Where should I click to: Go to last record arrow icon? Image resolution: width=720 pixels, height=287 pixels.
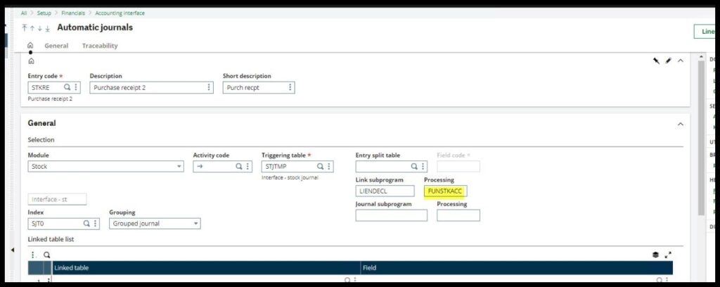pos(48,28)
